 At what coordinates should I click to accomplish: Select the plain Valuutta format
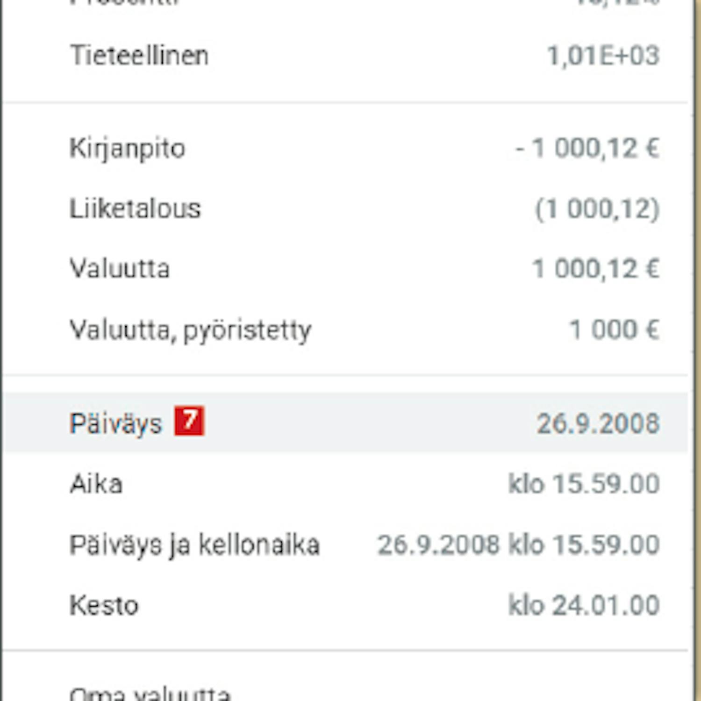coord(346,269)
